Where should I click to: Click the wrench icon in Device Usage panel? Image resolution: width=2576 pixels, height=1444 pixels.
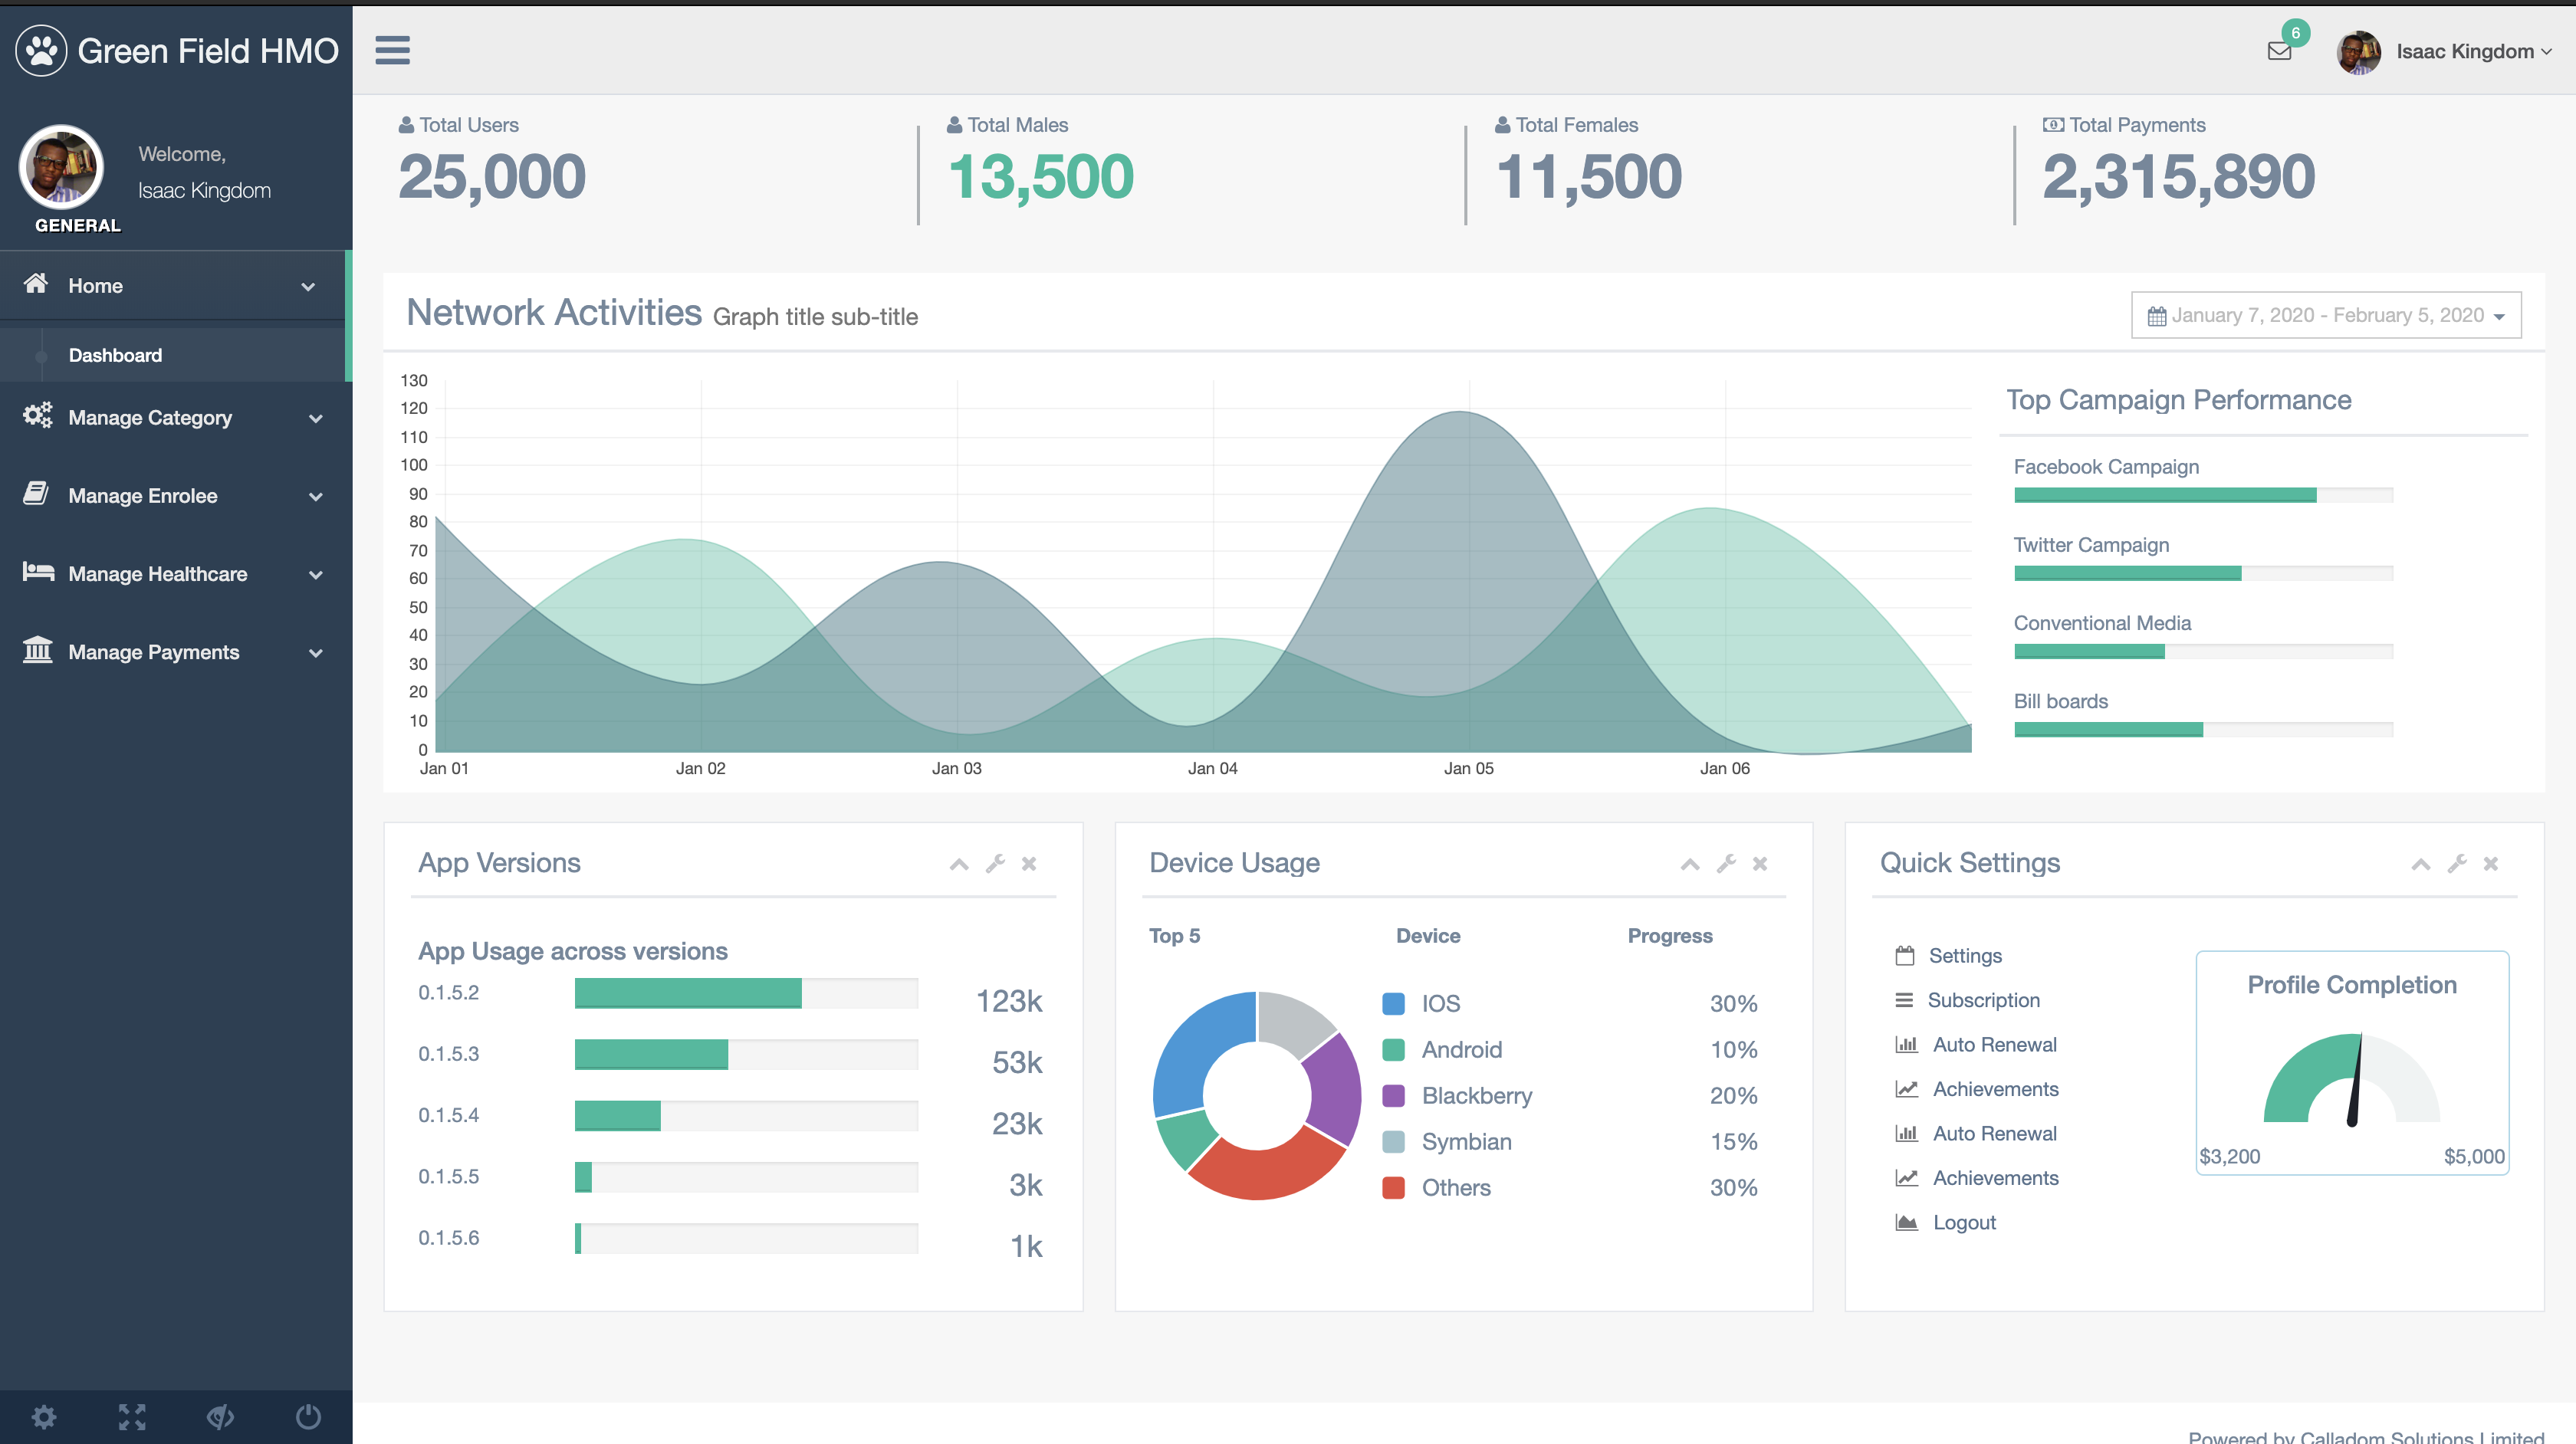pyautogui.click(x=1726, y=863)
